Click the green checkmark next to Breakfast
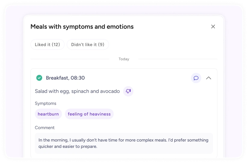 (39, 78)
